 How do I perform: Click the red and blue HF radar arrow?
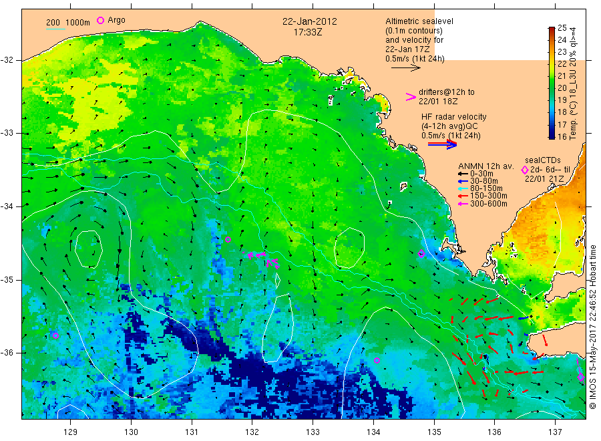(442, 144)
